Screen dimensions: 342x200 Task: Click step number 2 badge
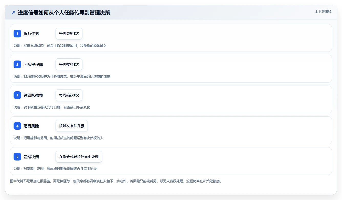(17, 64)
